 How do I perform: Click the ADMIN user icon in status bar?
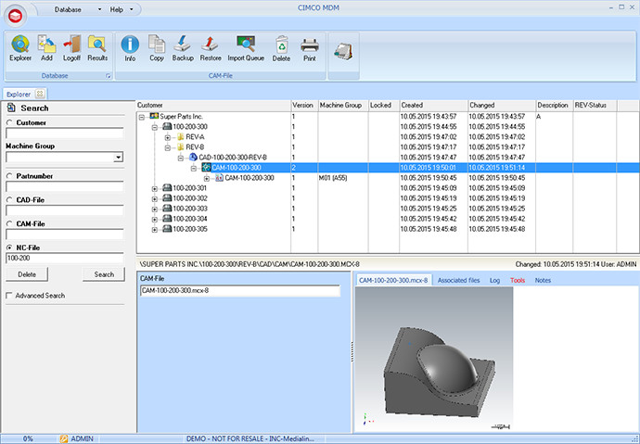[64, 438]
